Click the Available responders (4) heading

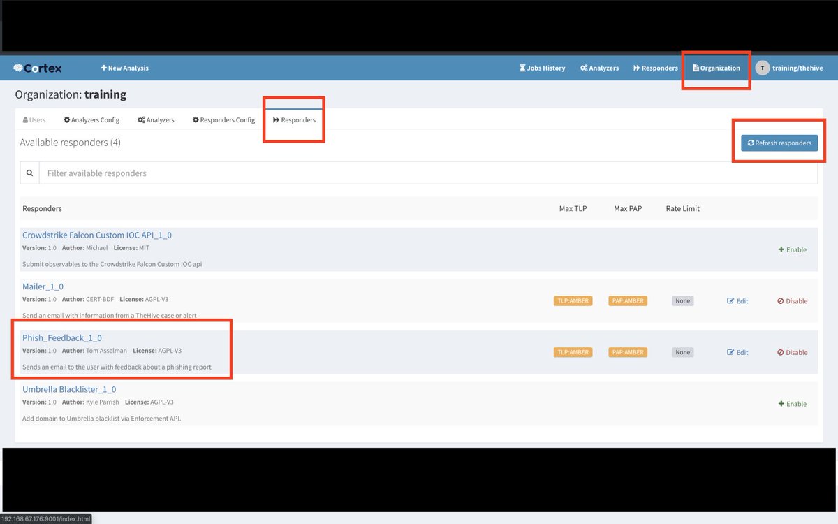(70, 143)
